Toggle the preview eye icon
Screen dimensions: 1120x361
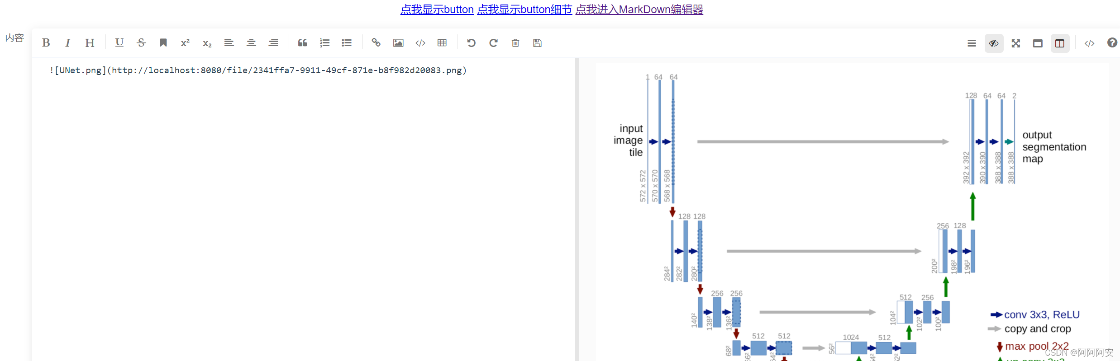pos(994,43)
